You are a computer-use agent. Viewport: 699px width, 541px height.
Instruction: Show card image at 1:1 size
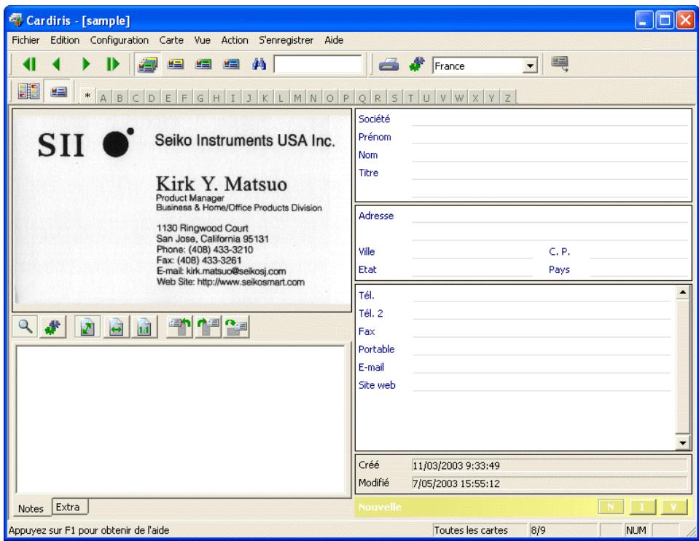144,327
